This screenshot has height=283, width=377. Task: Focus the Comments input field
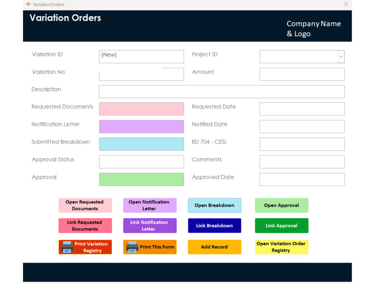click(x=302, y=161)
